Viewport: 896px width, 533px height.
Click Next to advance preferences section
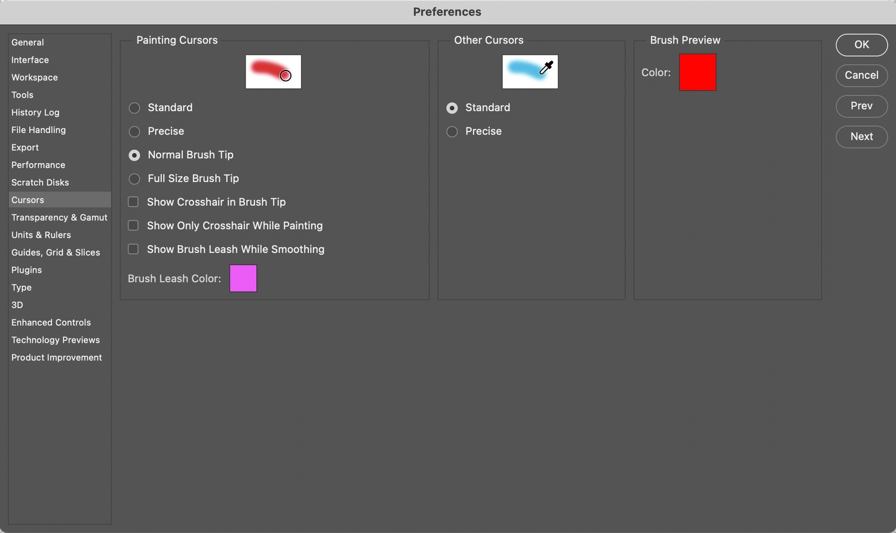[861, 137]
